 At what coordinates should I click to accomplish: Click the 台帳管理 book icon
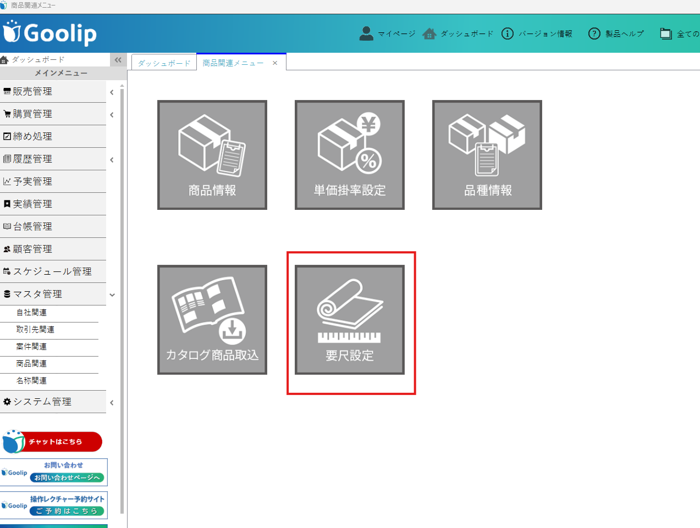[7, 227]
